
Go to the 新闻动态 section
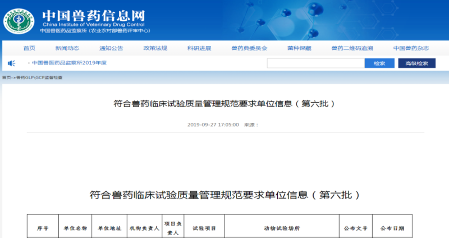pos(67,48)
